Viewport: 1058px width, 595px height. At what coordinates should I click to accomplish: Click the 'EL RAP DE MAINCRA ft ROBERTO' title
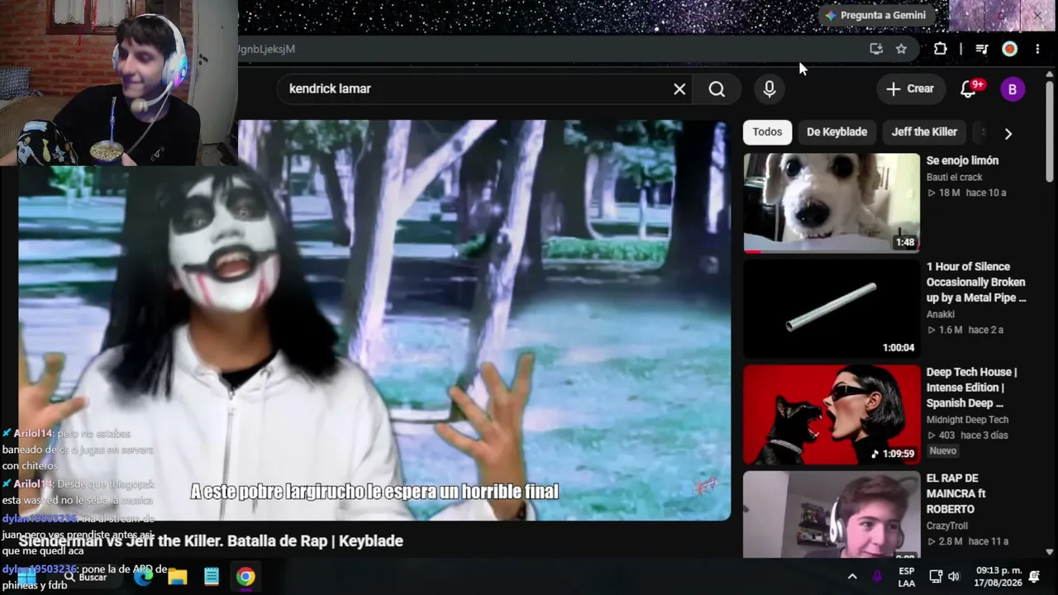point(956,494)
